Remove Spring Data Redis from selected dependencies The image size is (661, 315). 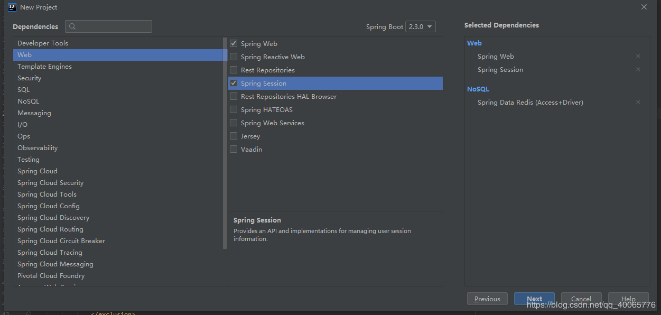click(638, 102)
